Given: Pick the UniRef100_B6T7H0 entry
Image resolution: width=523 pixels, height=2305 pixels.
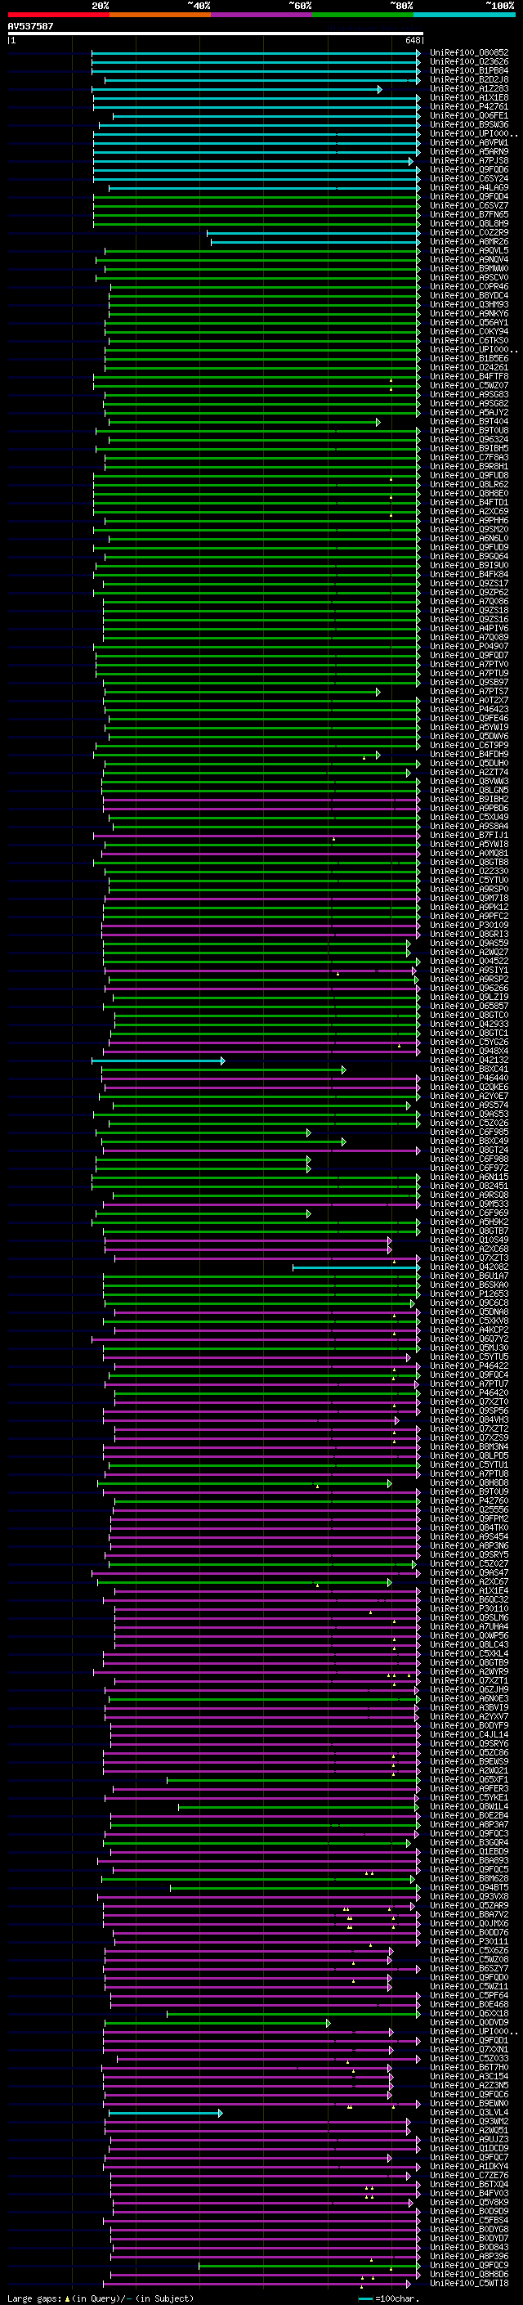Looking at the screenshot, I should click(469, 2068).
